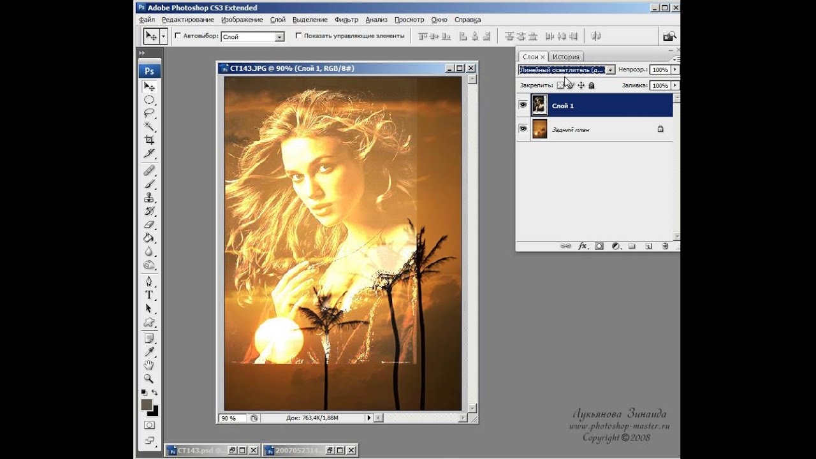The image size is (816, 459).
Task: Select the History Brush tool
Action: [x=149, y=210]
